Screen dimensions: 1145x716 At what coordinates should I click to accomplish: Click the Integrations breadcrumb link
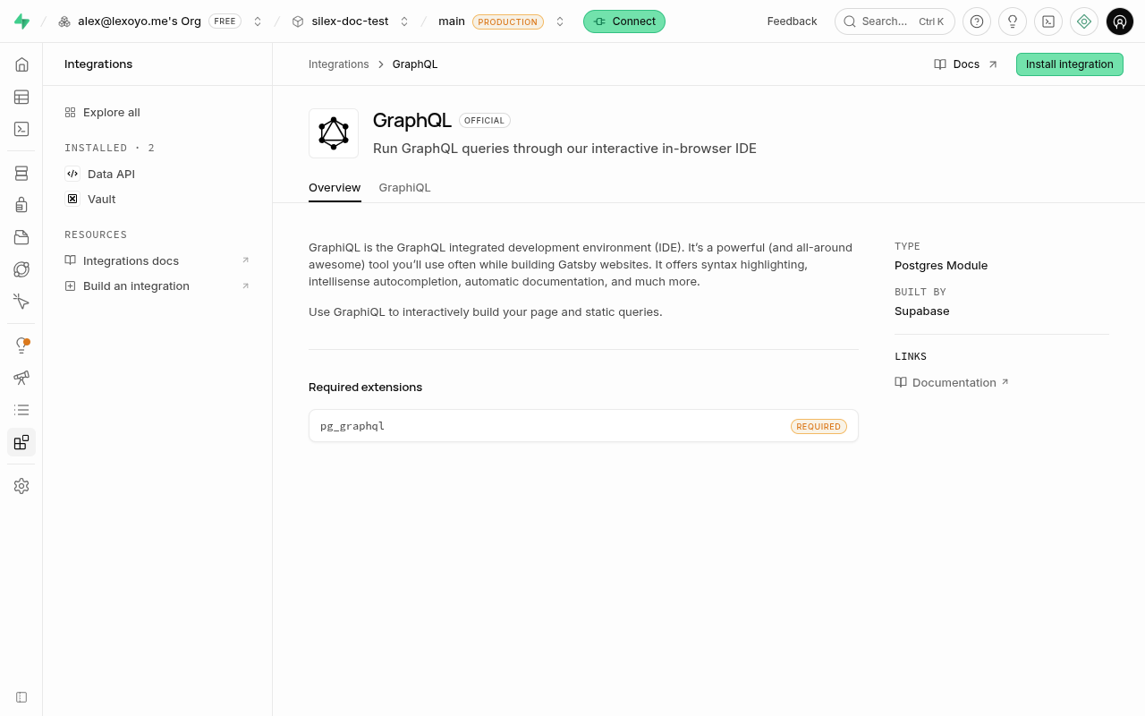click(x=339, y=64)
